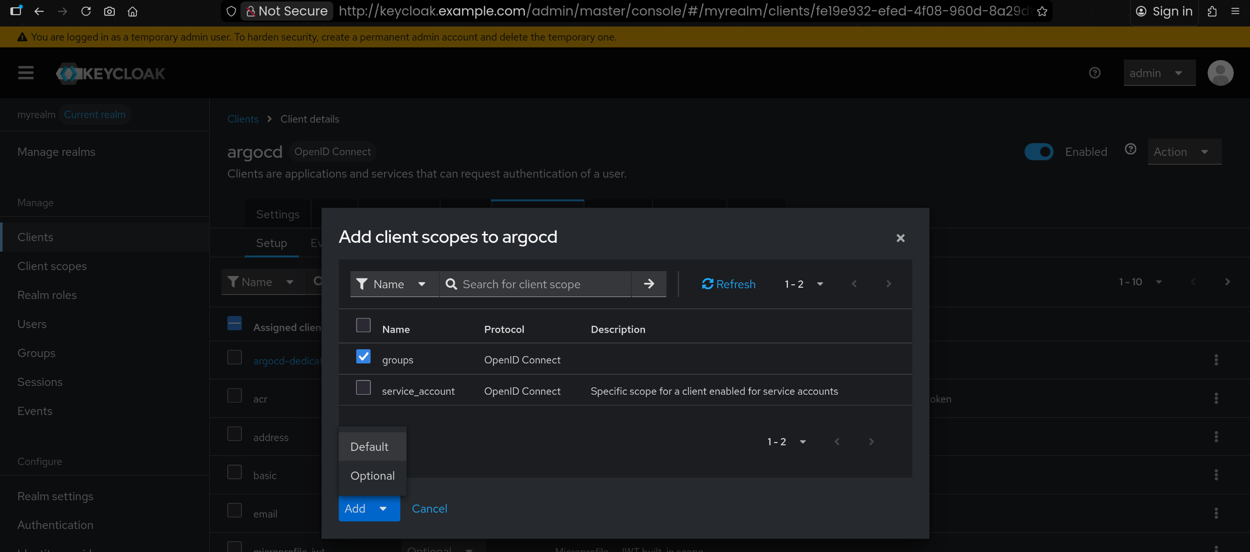Toggle the select-all checkbox in dialog header
This screenshot has width=1250, height=552.
point(363,325)
